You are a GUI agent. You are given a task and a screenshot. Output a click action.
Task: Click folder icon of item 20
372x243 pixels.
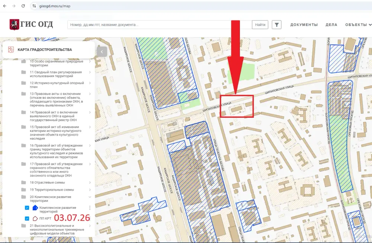pos(23,197)
